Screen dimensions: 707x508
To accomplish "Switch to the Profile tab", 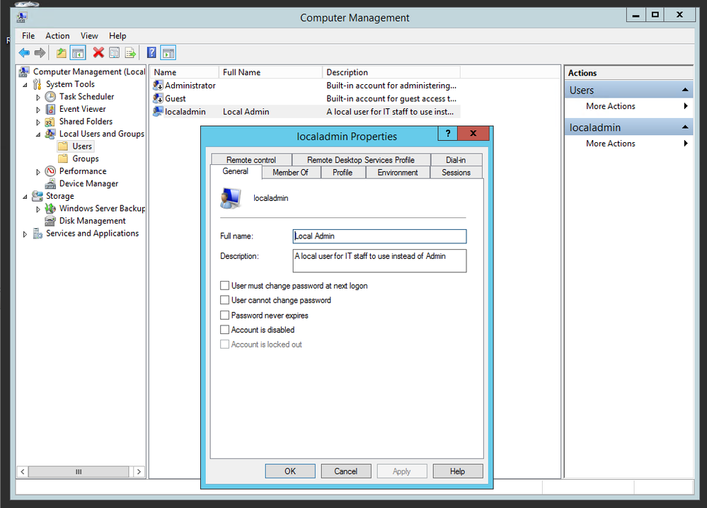I will point(343,172).
